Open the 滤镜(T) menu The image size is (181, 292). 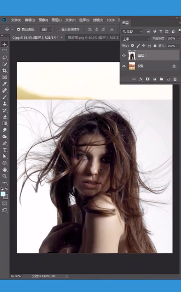[98, 20]
